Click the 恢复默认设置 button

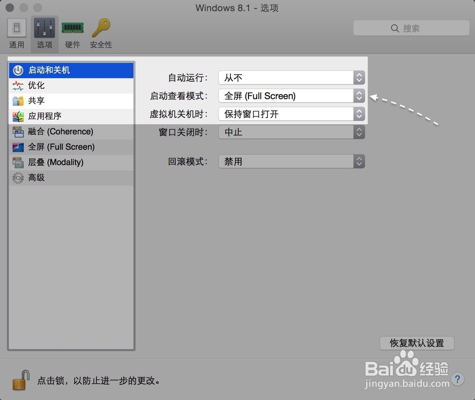pyautogui.click(x=417, y=343)
